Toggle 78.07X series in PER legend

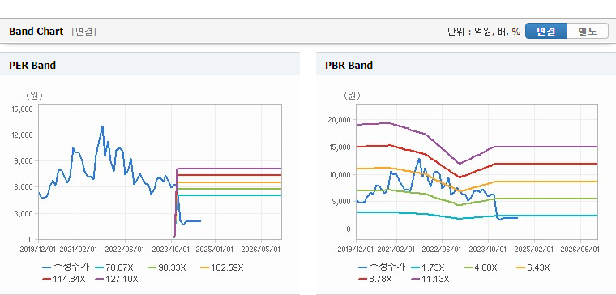[x=114, y=267]
